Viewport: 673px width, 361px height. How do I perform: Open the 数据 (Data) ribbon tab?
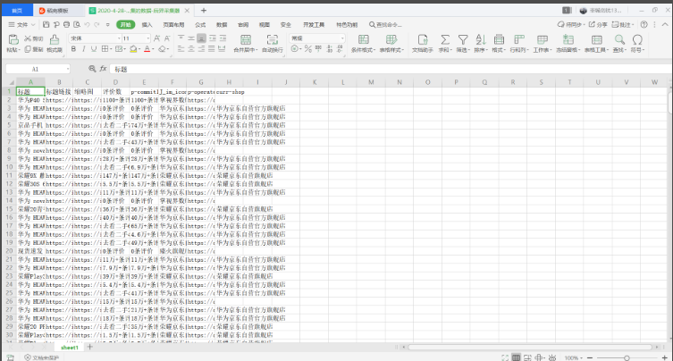(x=222, y=25)
